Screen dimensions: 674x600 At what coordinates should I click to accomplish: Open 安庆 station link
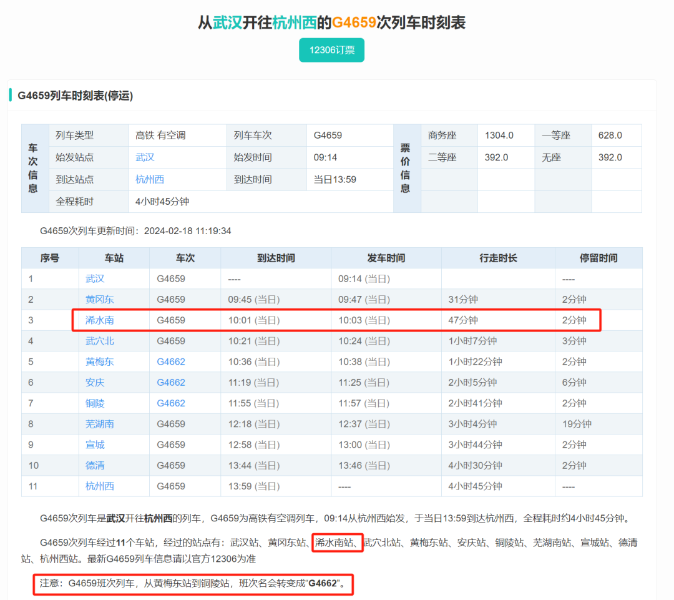click(x=95, y=382)
